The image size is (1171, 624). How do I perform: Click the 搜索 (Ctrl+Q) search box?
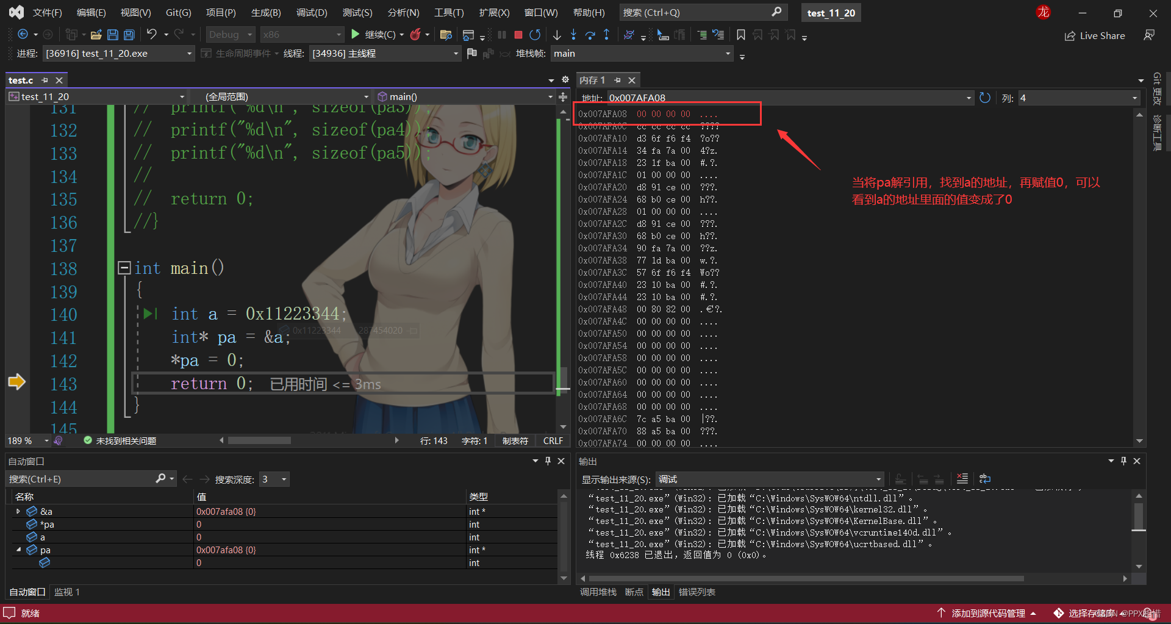click(x=703, y=12)
